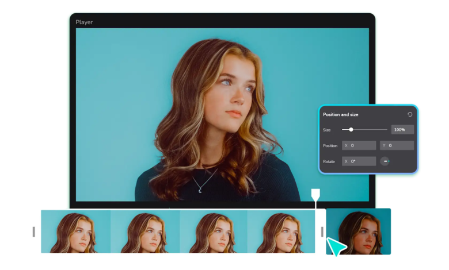Click the Position X value field
Screen dimensions: 449x270
pos(359,145)
